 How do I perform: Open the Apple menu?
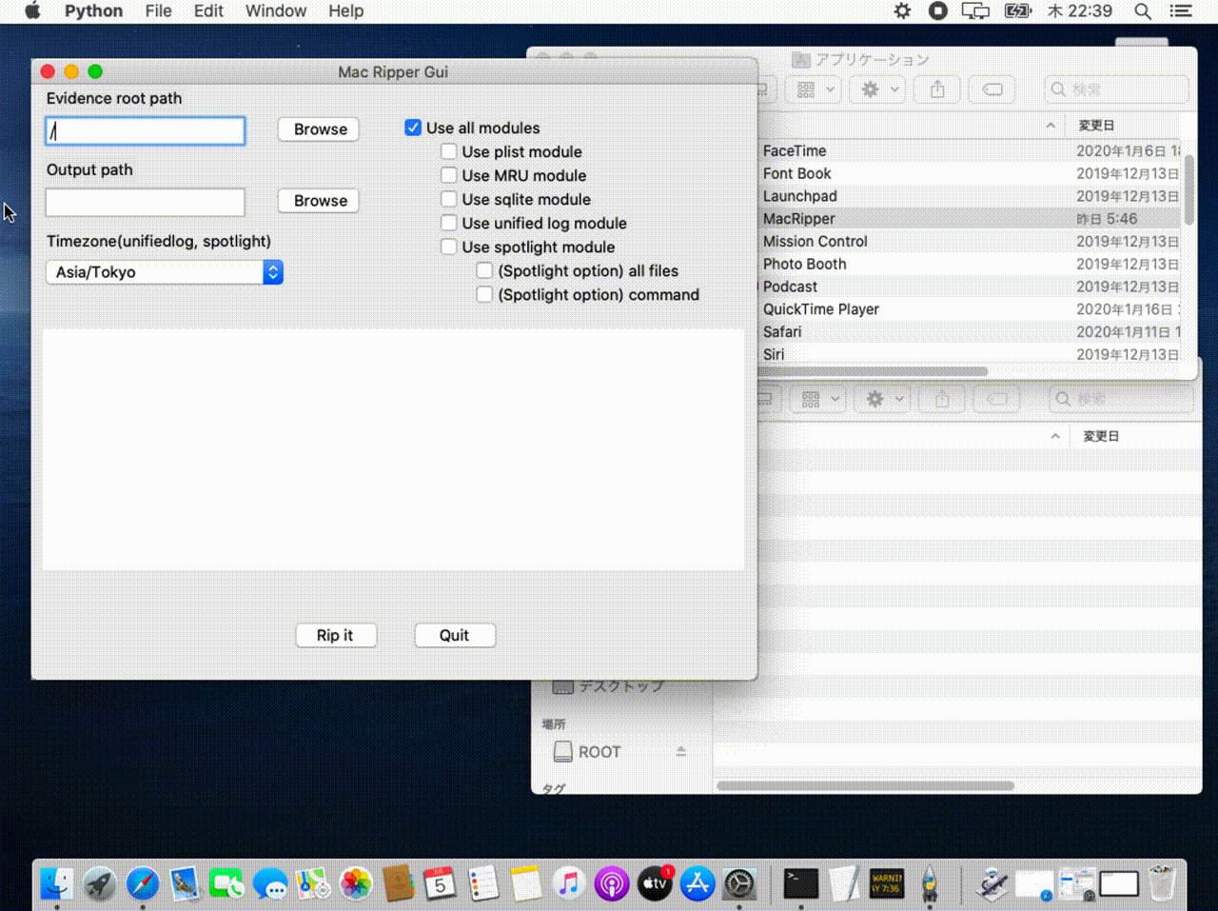tap(32, 11)
